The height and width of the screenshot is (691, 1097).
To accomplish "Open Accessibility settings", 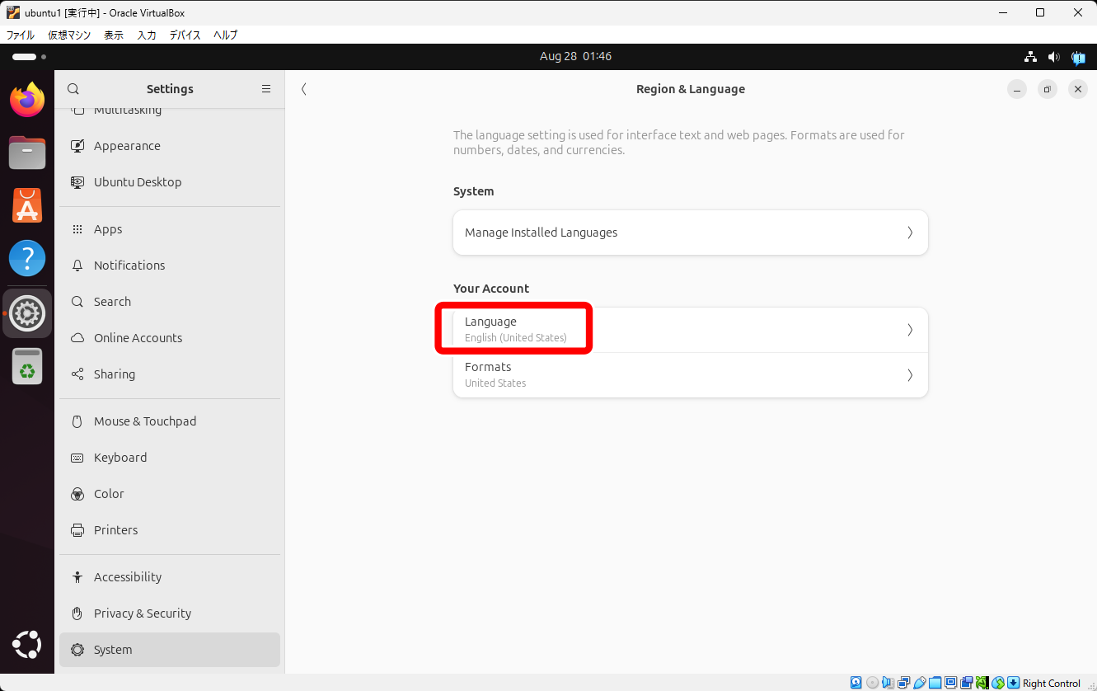I will coord(170,577).
